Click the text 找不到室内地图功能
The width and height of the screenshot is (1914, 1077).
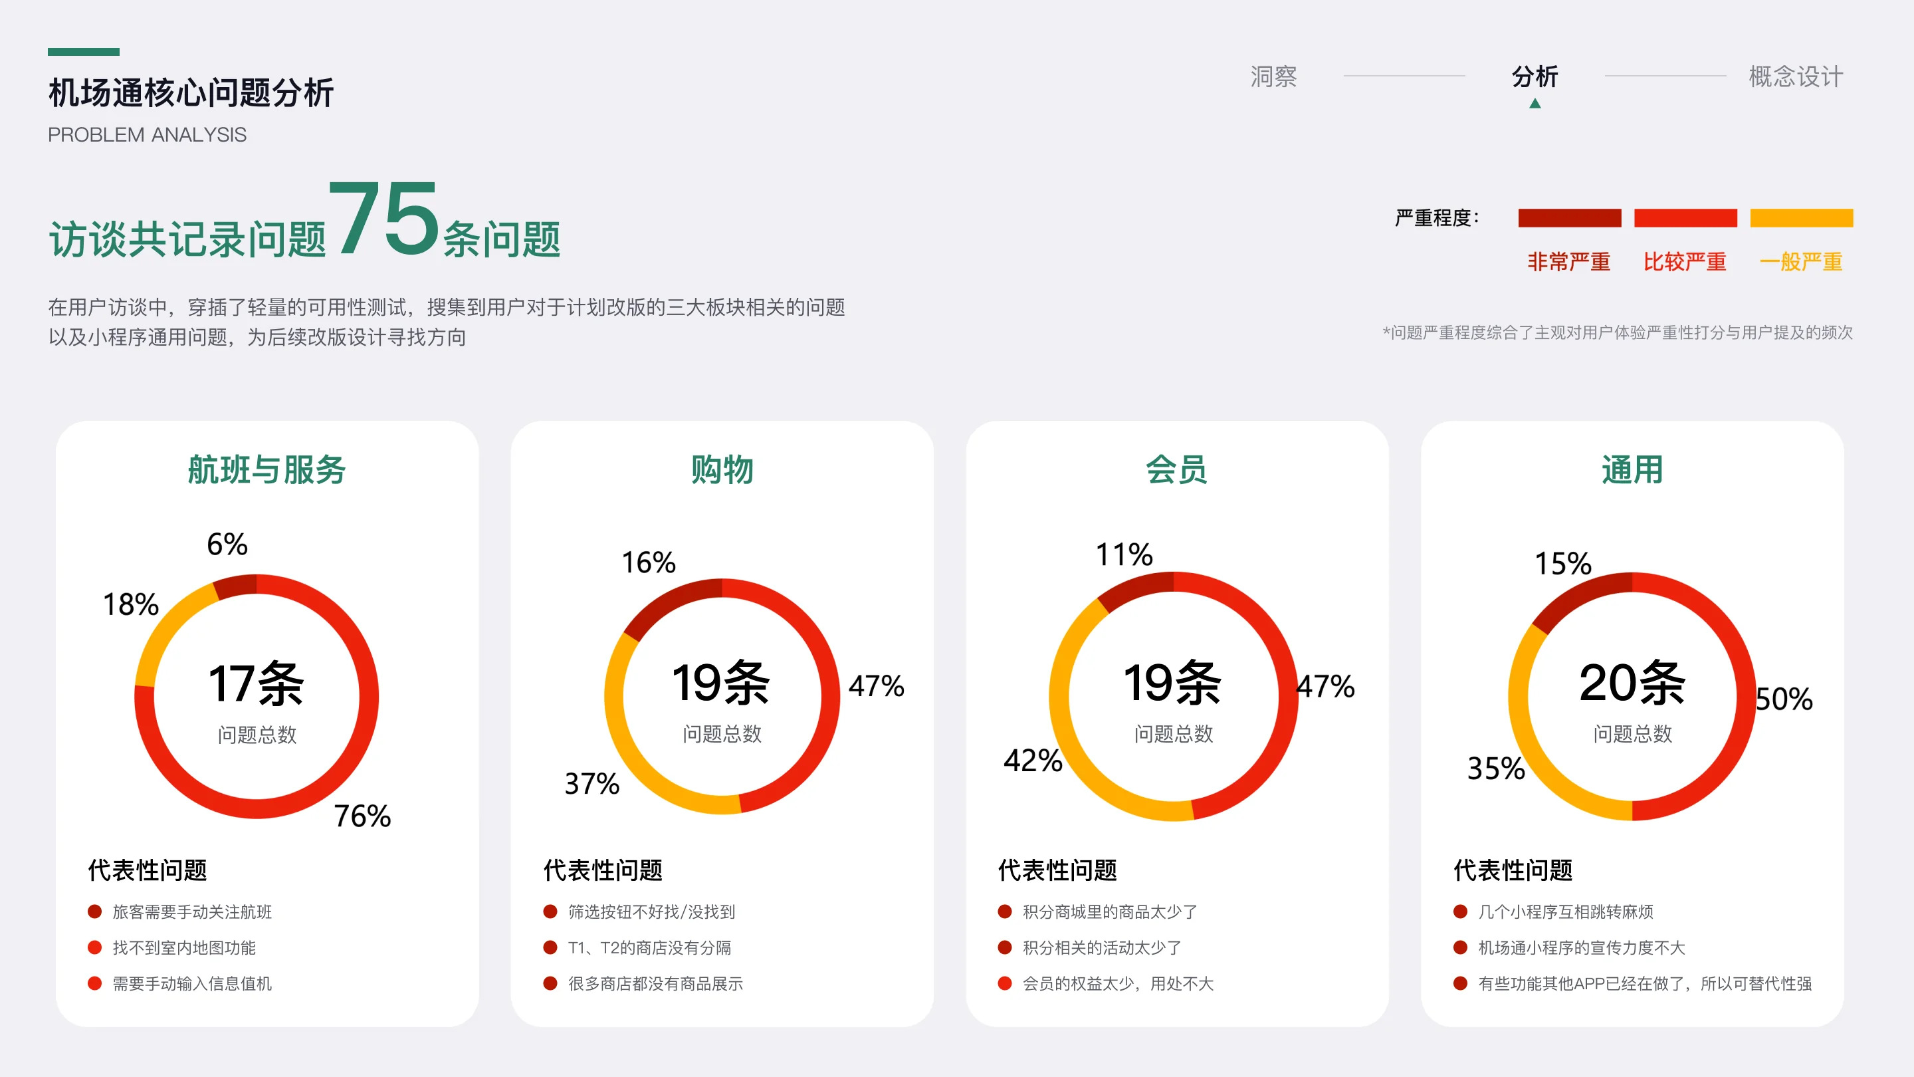coord(184,947)
